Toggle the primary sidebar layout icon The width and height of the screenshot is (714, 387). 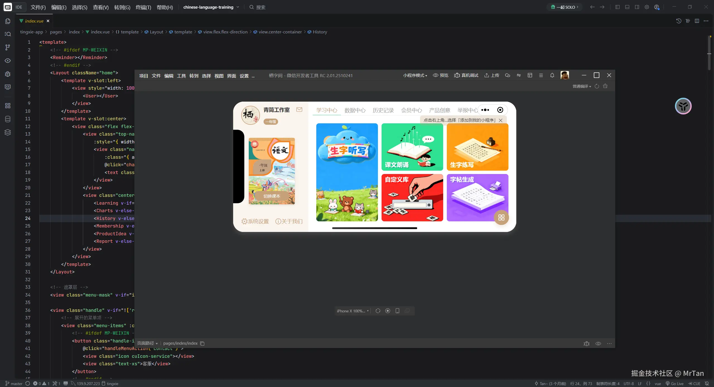pyautogui.click(x=617, y=7)
